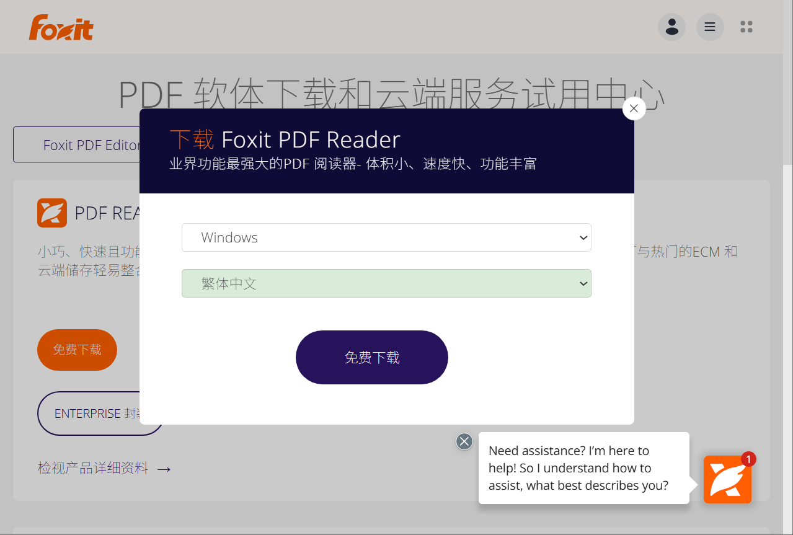Open the 检视产品详细资料 link
Viewport: 793px width, 535px height.
click(x=104, y=468)
